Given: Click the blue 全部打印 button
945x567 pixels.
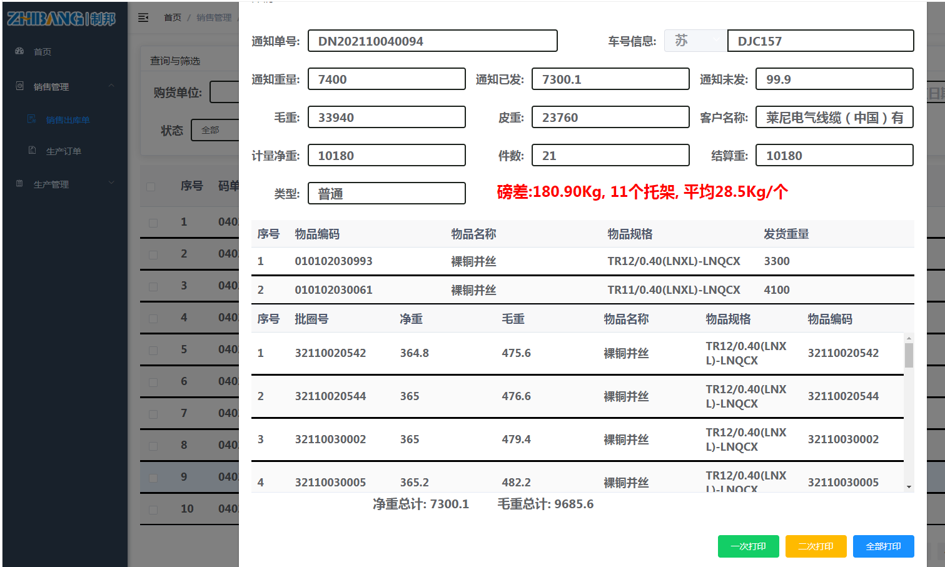Looking at the screenshot, I should tap(883, 546).
